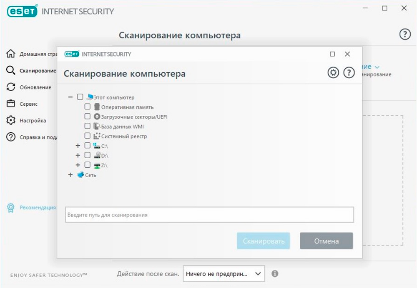The height and width of the screenshot is (288, 417).
Task: Click the Home house icon in sidebar
Action: point(11,54)
